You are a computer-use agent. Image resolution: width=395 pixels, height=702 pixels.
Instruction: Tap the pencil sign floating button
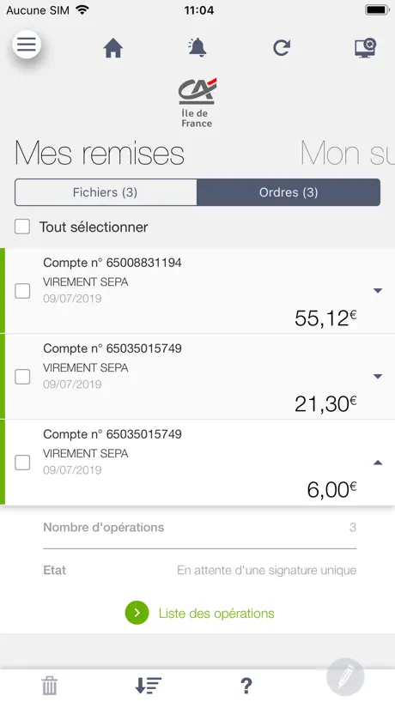(x=345, y=677)
